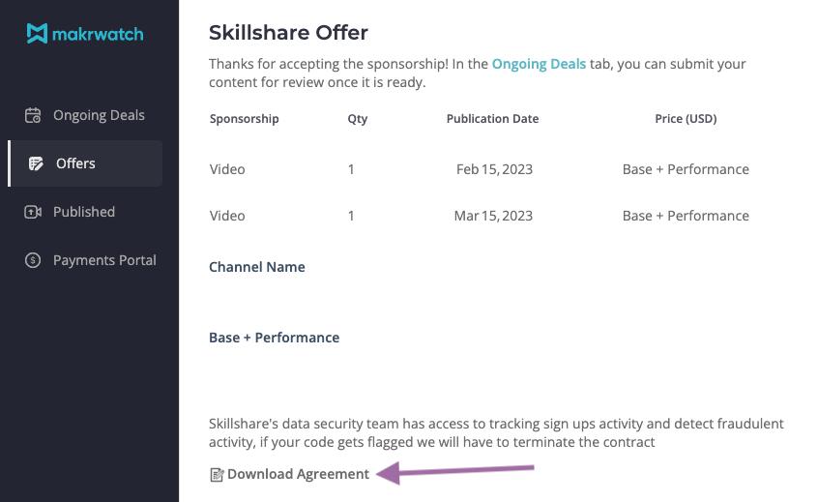Click the Payments Portal dollar icon
The height and width of the screenshot is (502, 818).
pos(33,260)
